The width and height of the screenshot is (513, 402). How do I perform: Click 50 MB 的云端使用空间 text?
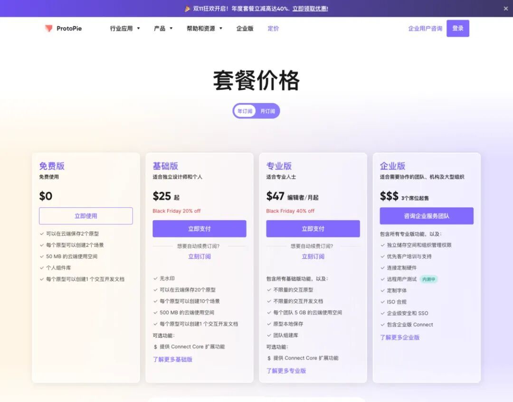[x=72, y=256]
